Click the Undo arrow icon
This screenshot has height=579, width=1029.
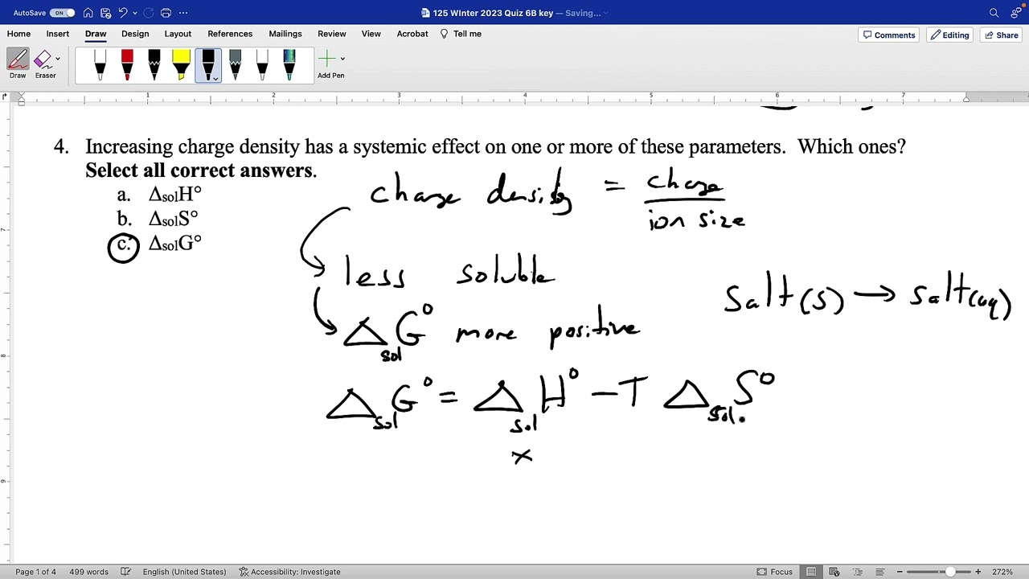[x=123, y=13]
